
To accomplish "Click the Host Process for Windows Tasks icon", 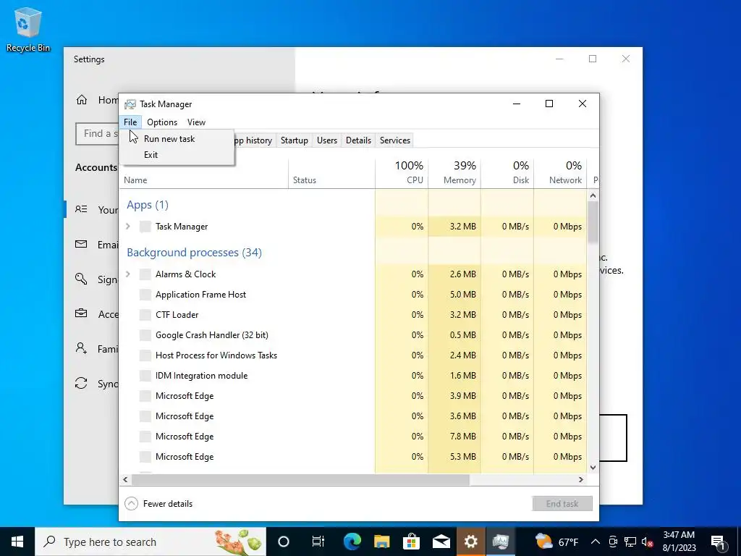I will [x=145, y=355].
